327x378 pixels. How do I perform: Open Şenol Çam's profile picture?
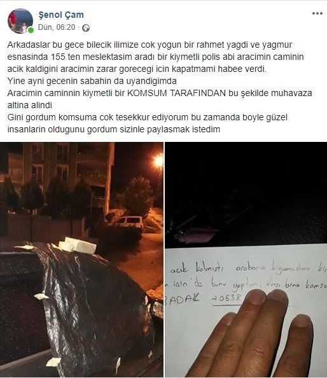20,21
